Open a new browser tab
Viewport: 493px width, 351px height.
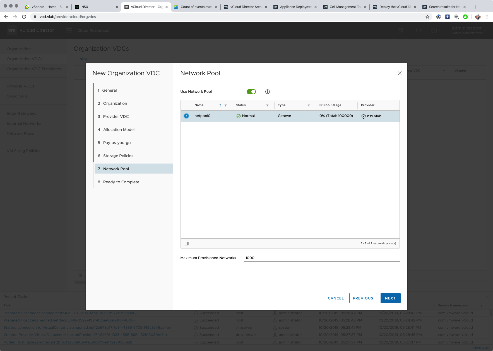[475, 7]
